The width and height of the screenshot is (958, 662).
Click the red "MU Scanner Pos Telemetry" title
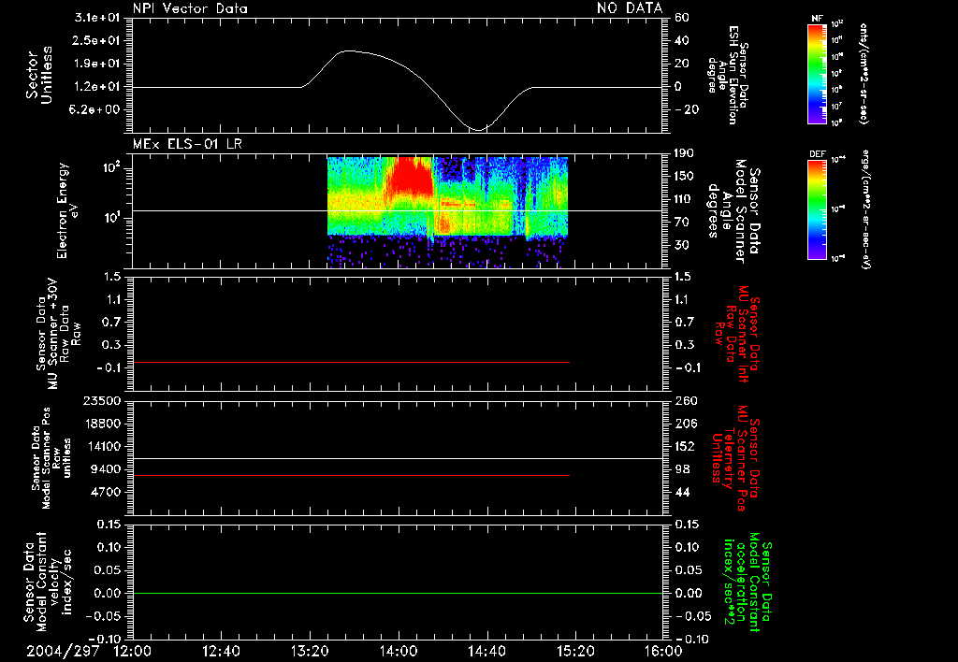(x=735, y=458)
